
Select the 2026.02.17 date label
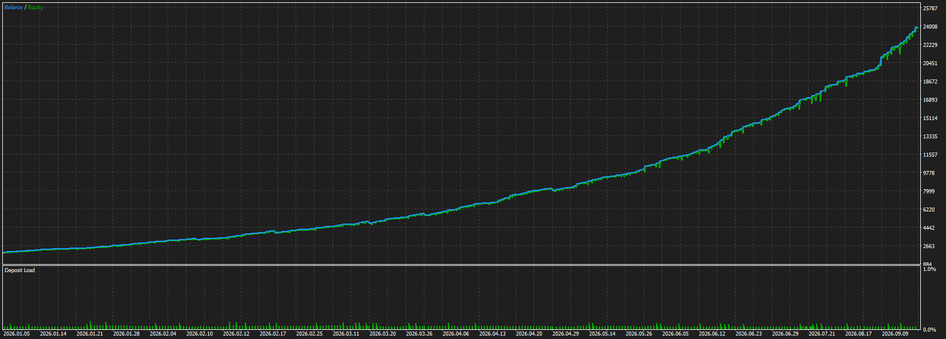[273, 334]
